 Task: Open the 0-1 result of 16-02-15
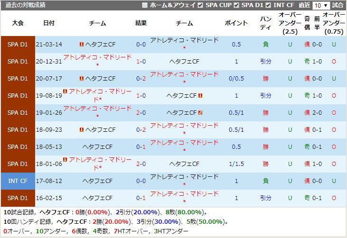pyautogui.click(x=141, y=198)
